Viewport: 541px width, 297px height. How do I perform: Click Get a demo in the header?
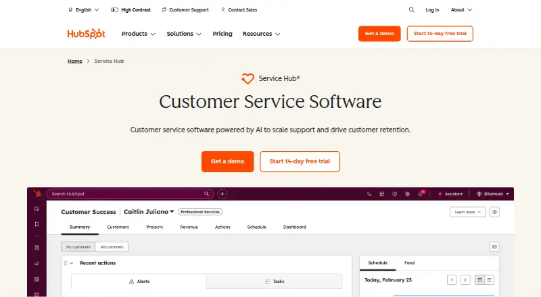pos(379,34)
